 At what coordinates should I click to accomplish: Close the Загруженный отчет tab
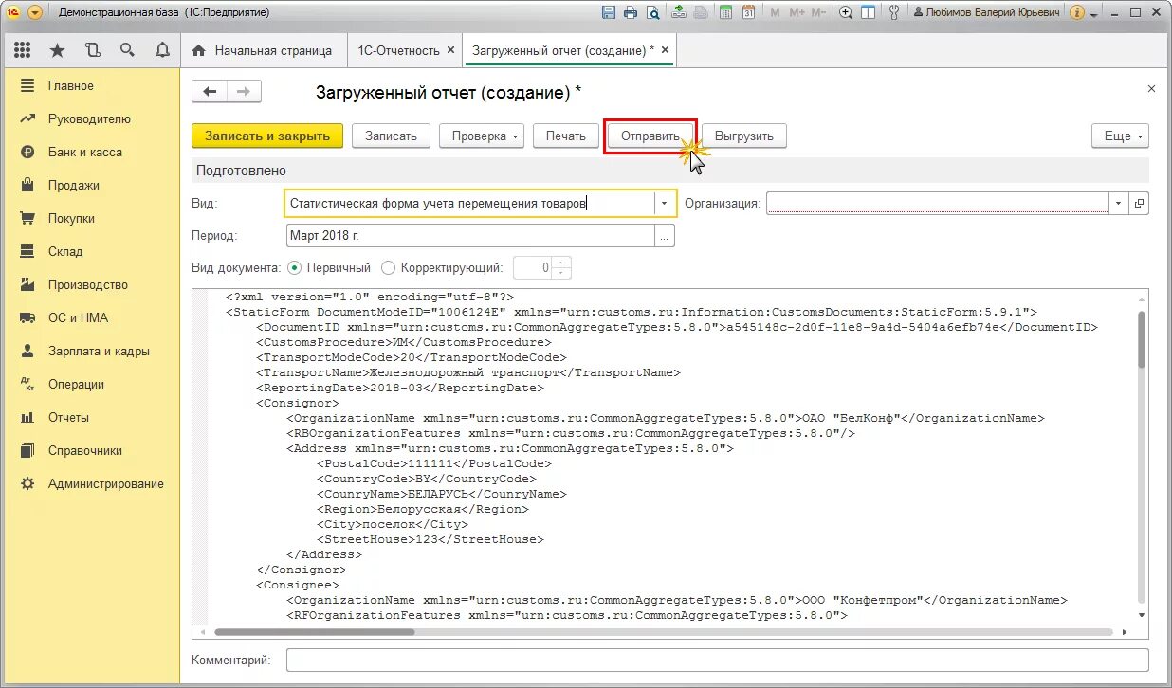coord(666,50)
